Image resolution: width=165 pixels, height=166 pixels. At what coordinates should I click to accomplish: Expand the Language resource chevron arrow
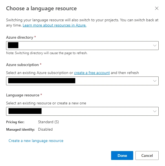(155, 111)
